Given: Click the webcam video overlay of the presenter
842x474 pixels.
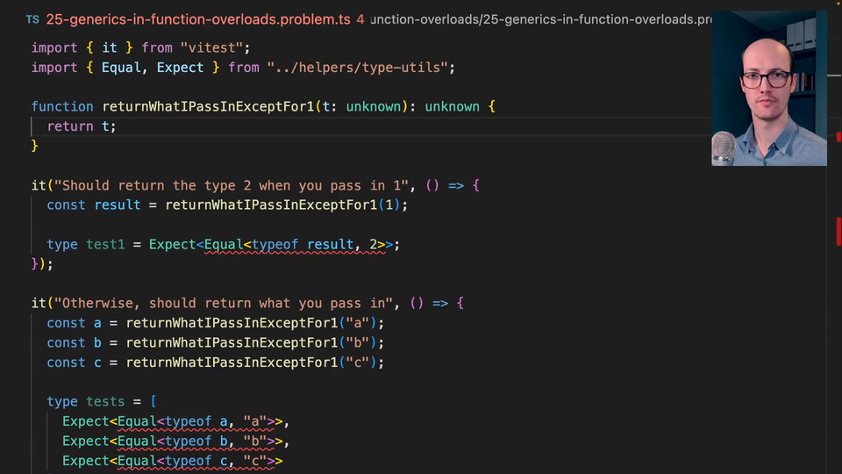Looking at the screenshot, I should pos(769,89).
